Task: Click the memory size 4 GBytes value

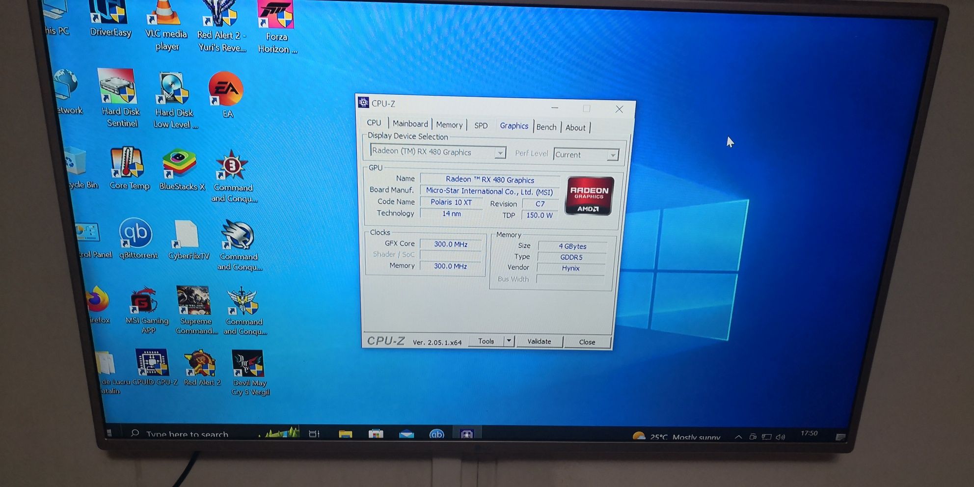Action: (x=572, y=246)
